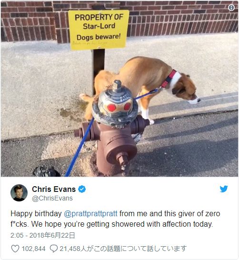Click the dog's red collar
Viewport: 239px width, 260px height.
[169, 79]
